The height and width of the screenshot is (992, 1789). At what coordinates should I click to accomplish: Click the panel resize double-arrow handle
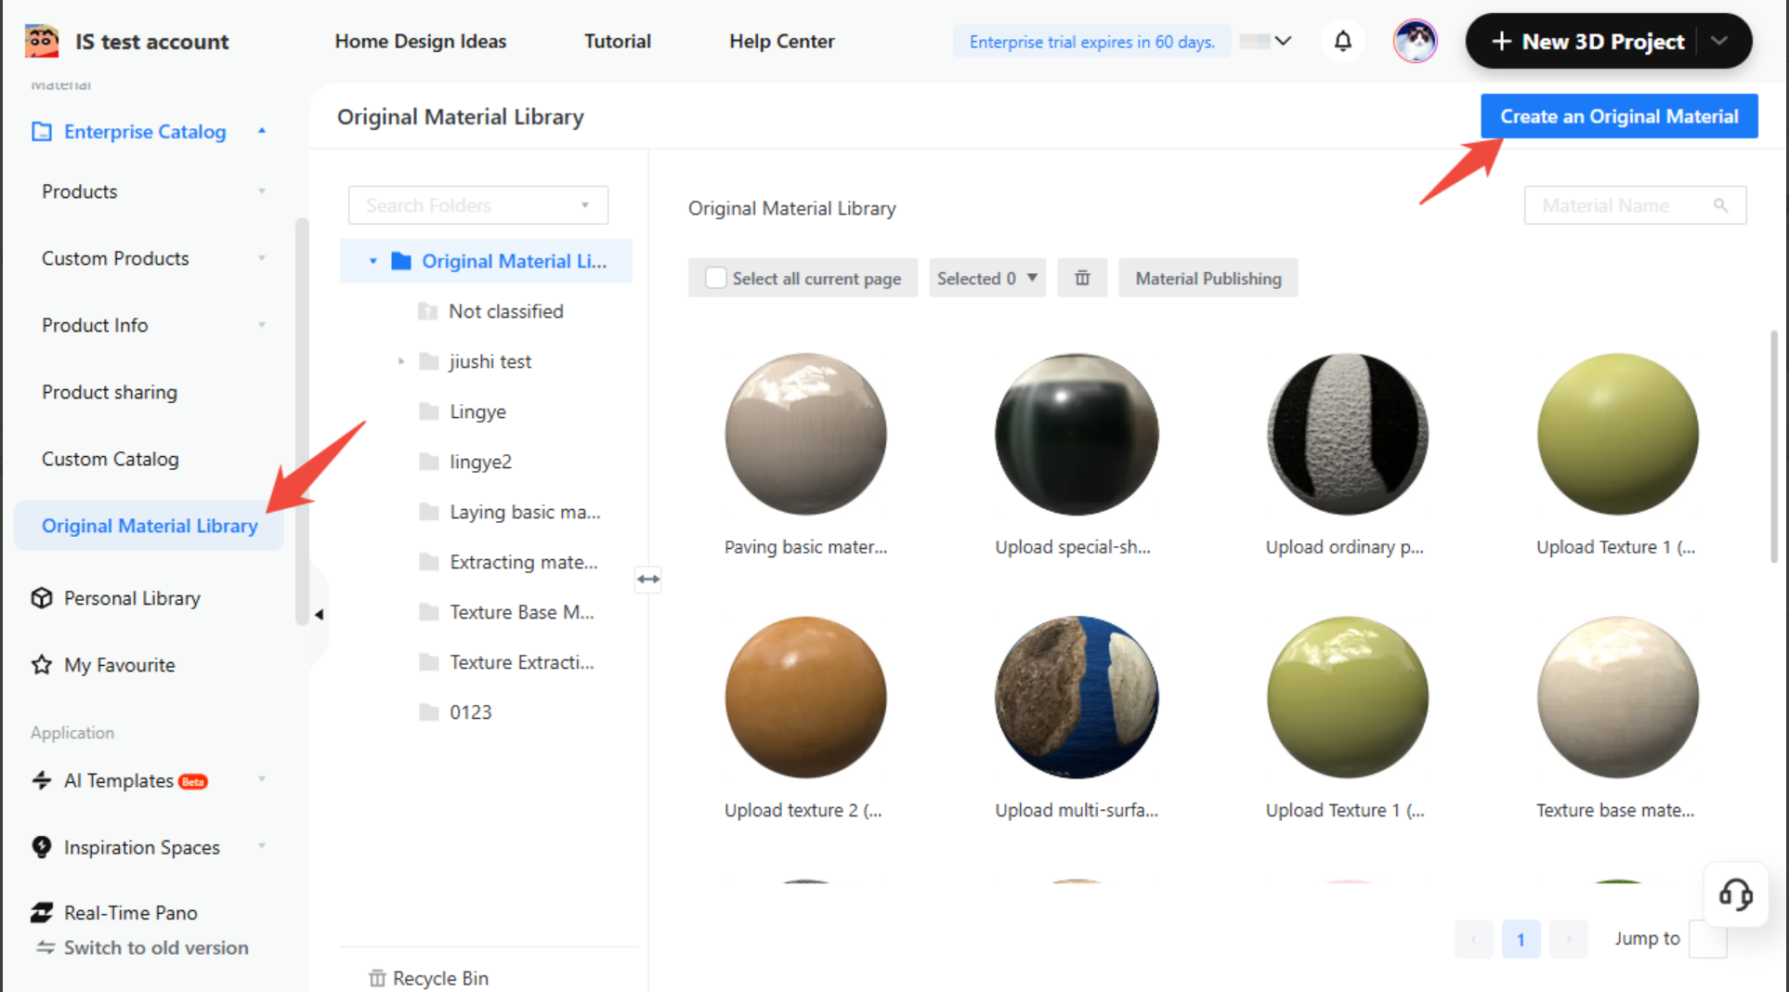[648, 579]
